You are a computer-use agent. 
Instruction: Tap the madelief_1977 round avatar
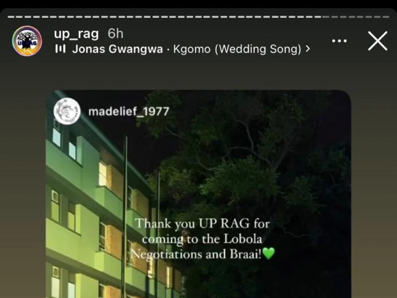tap(67, 111)
